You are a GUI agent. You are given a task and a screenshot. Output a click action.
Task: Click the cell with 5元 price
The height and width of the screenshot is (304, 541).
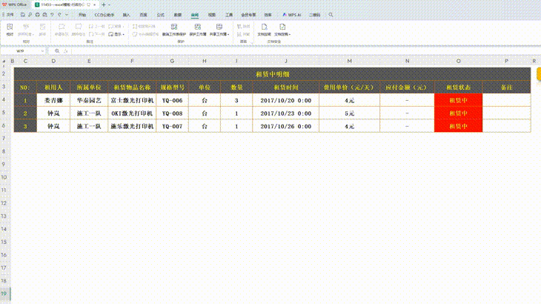click(x=349, y=113)
